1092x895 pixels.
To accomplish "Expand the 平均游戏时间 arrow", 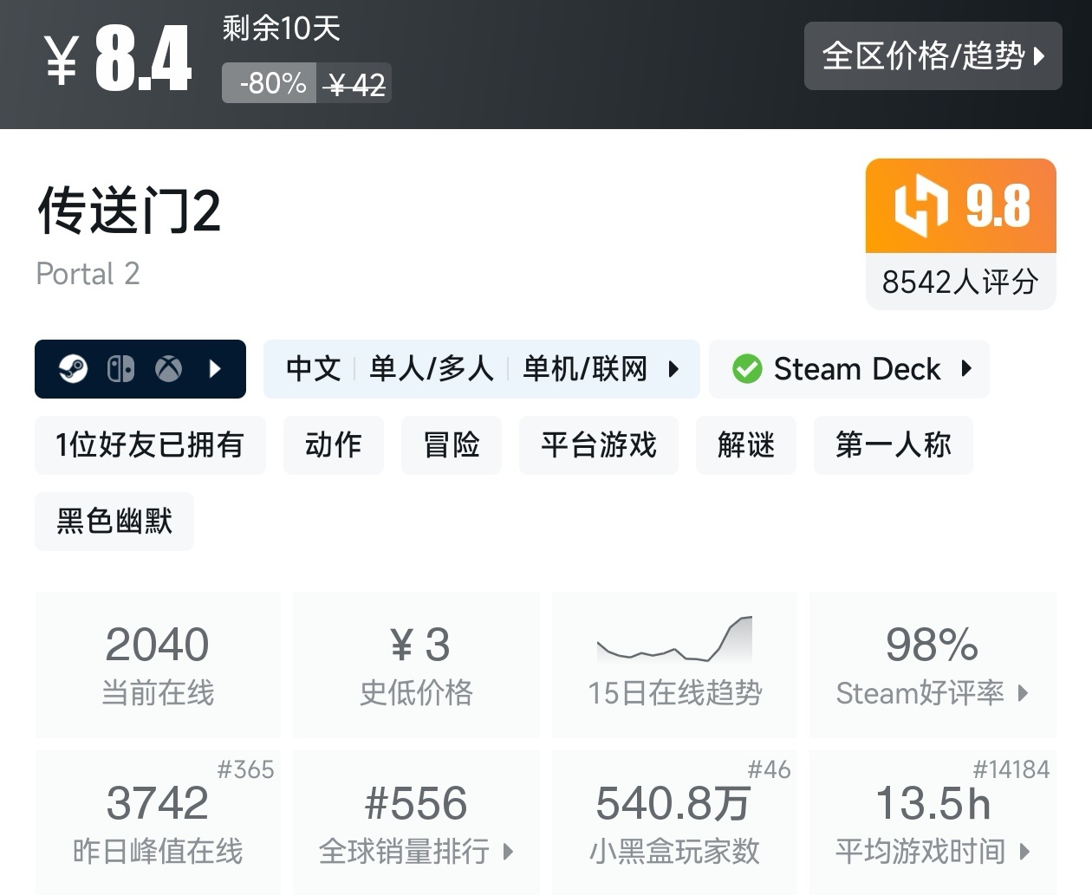I will [x=1024, y=852].
